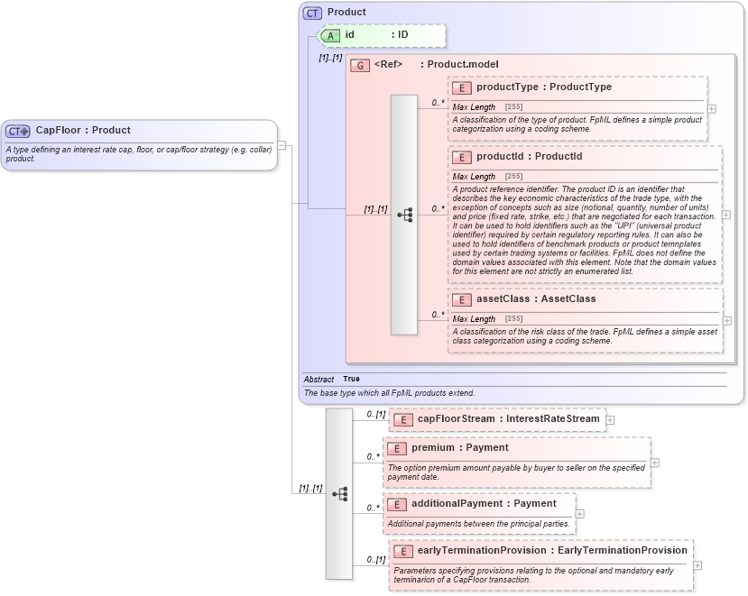
Task: Click the E icon of assetClass element
Action: [x=461, y=300]
